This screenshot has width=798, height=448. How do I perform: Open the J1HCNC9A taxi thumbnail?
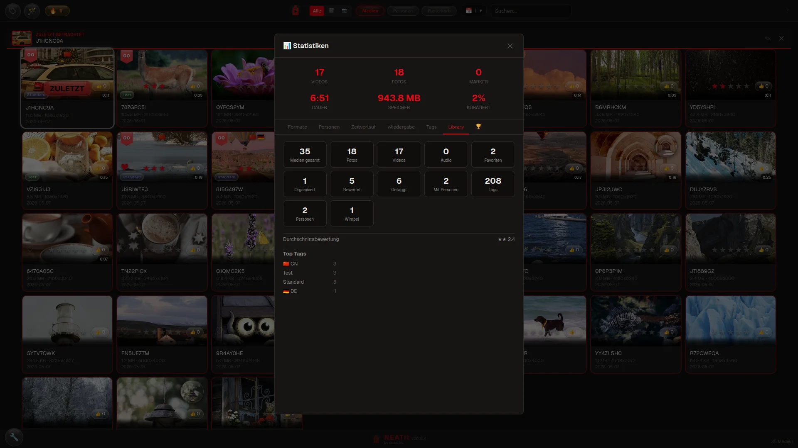pyautogui.click(x=67, y=75)
